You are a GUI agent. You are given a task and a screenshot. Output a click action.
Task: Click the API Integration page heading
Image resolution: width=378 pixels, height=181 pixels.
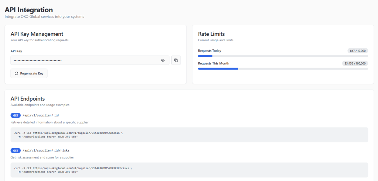pos(29,10)
